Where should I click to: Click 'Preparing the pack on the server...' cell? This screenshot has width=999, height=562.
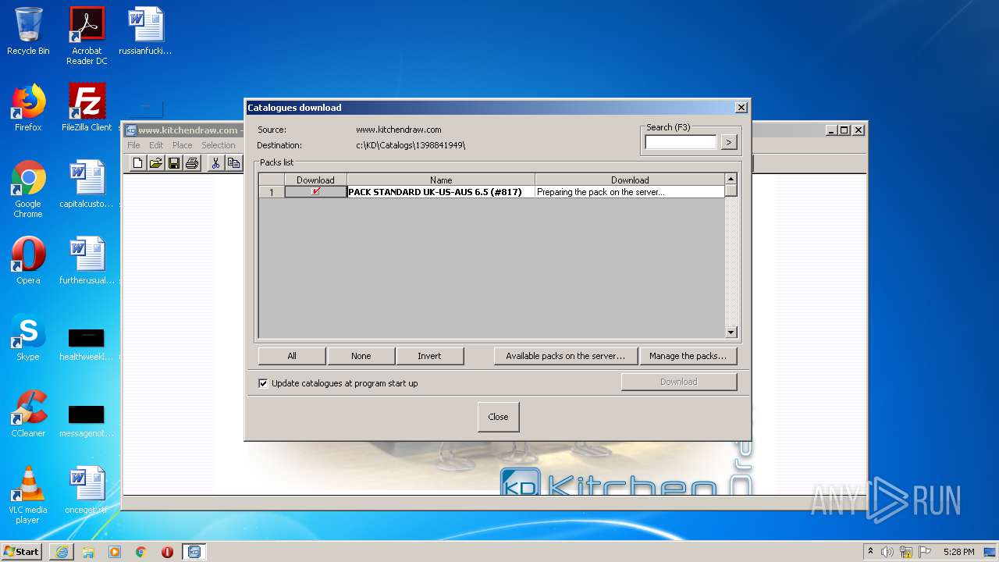[x=630, y=192]
